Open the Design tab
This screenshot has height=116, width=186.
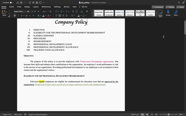pos(27,7)
